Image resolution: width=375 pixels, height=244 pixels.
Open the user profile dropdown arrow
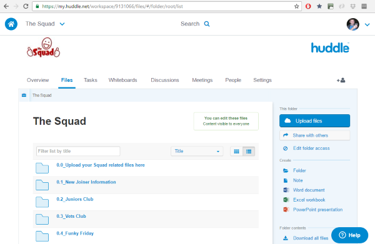[x=367, y=24]
